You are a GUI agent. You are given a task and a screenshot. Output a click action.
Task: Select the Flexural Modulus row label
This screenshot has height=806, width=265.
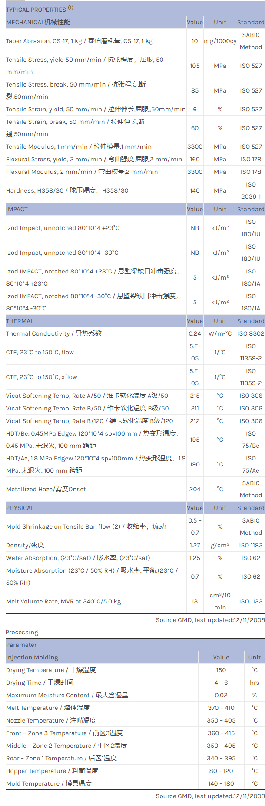pyautogui.click(x=82, y=172)
